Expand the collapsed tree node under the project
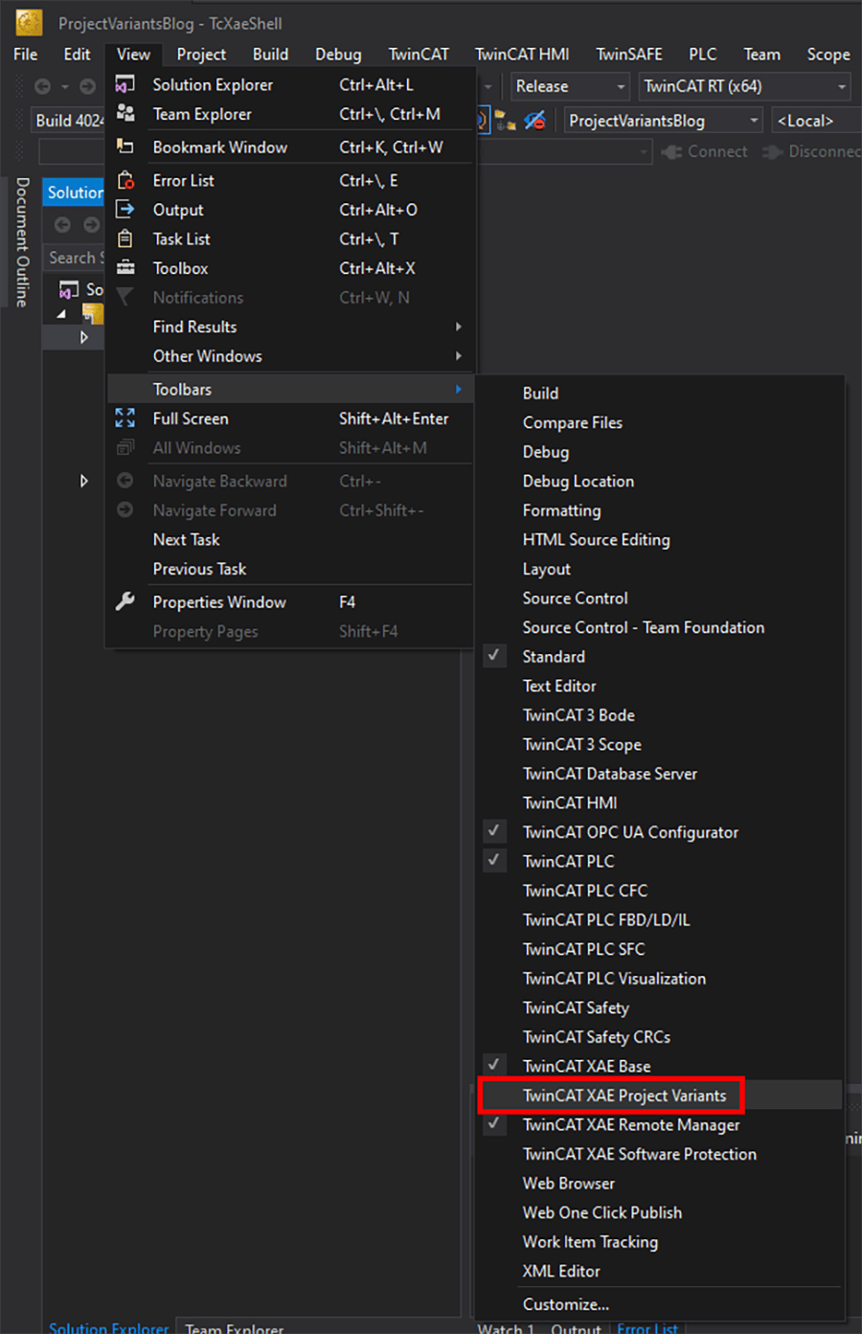 pos(84,337)
